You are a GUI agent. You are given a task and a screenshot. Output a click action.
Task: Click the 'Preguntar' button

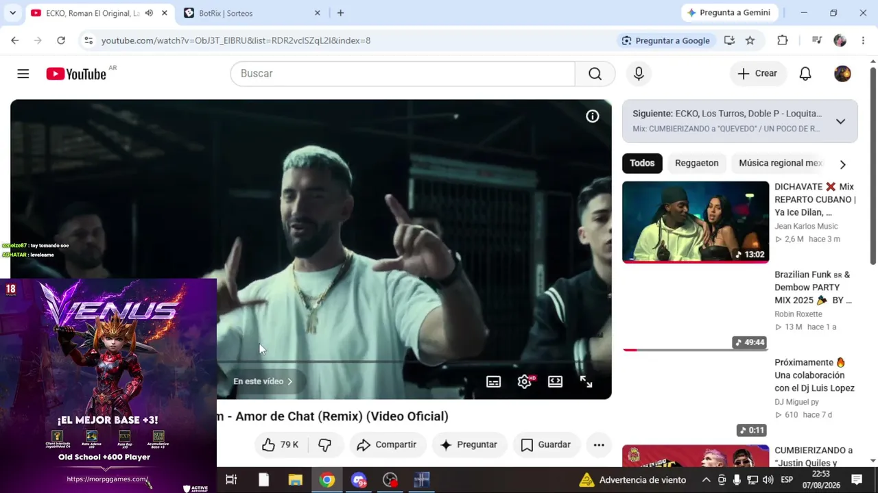point(469,445)
